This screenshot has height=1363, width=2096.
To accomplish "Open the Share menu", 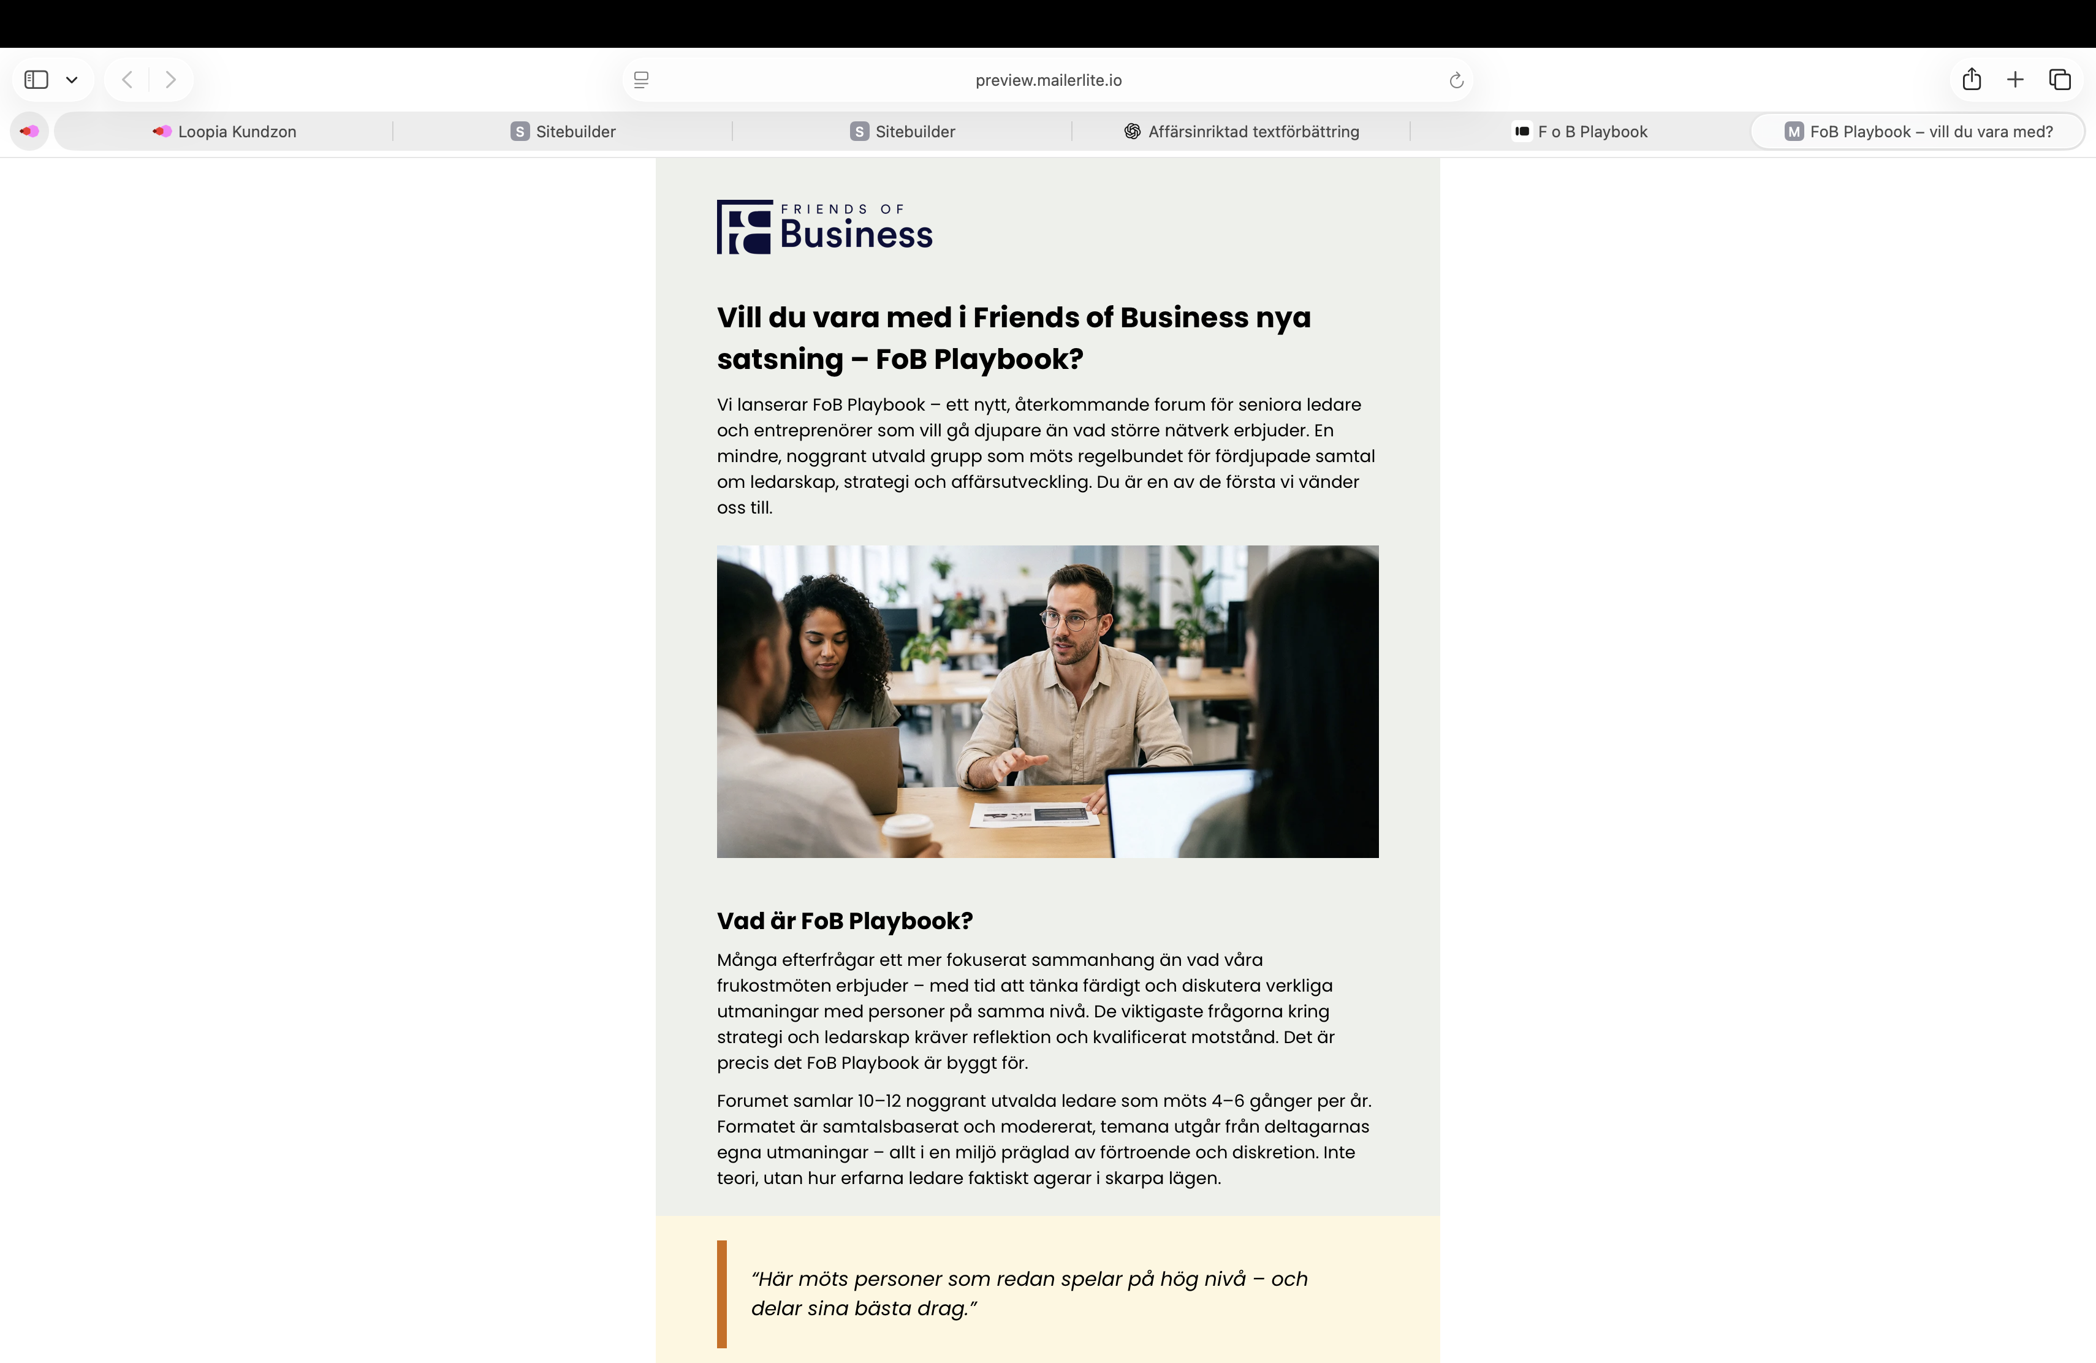I will click(x=1972, y=79).
